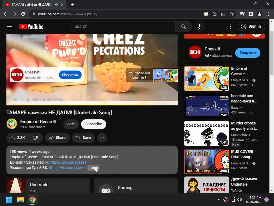This screenshot has width=274, height=206.
Task: Open Chrome three-dot menu
Action: point(268,14)
